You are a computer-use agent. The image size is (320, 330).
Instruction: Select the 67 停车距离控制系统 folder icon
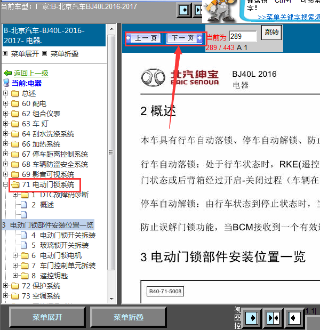click(x=15, y=154)
